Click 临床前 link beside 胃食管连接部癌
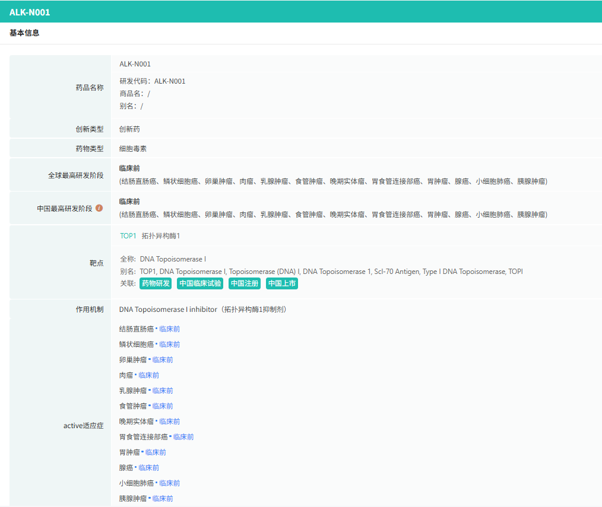 pos(183,437)
